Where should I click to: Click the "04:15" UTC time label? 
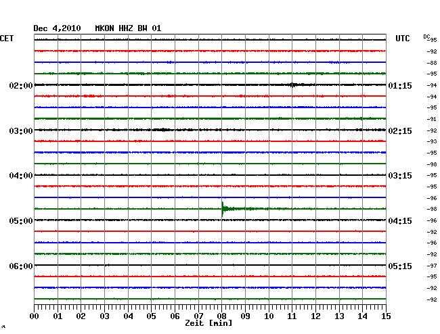400,221
